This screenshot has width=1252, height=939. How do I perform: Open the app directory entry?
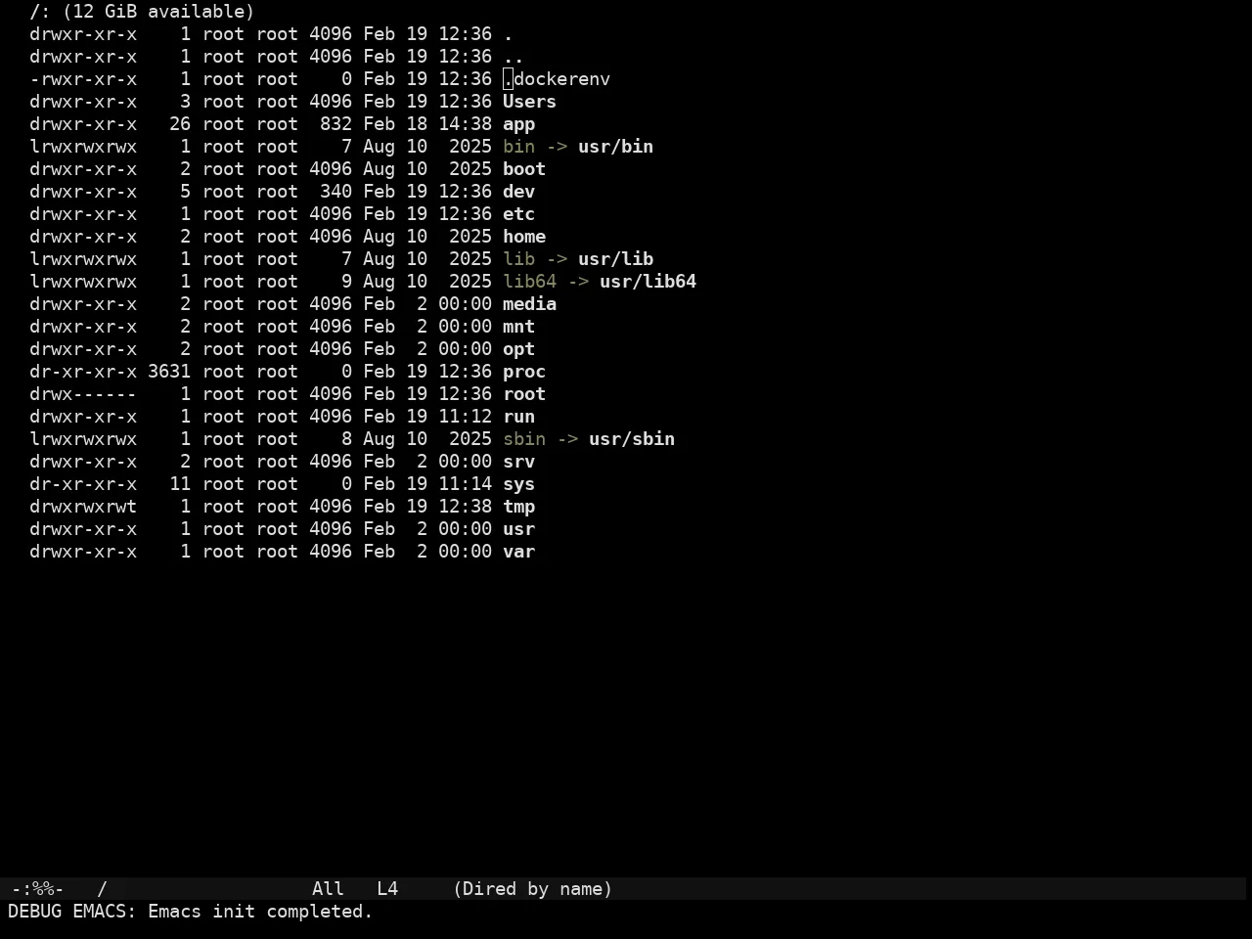pyautogui.click(x=518, y=124)
